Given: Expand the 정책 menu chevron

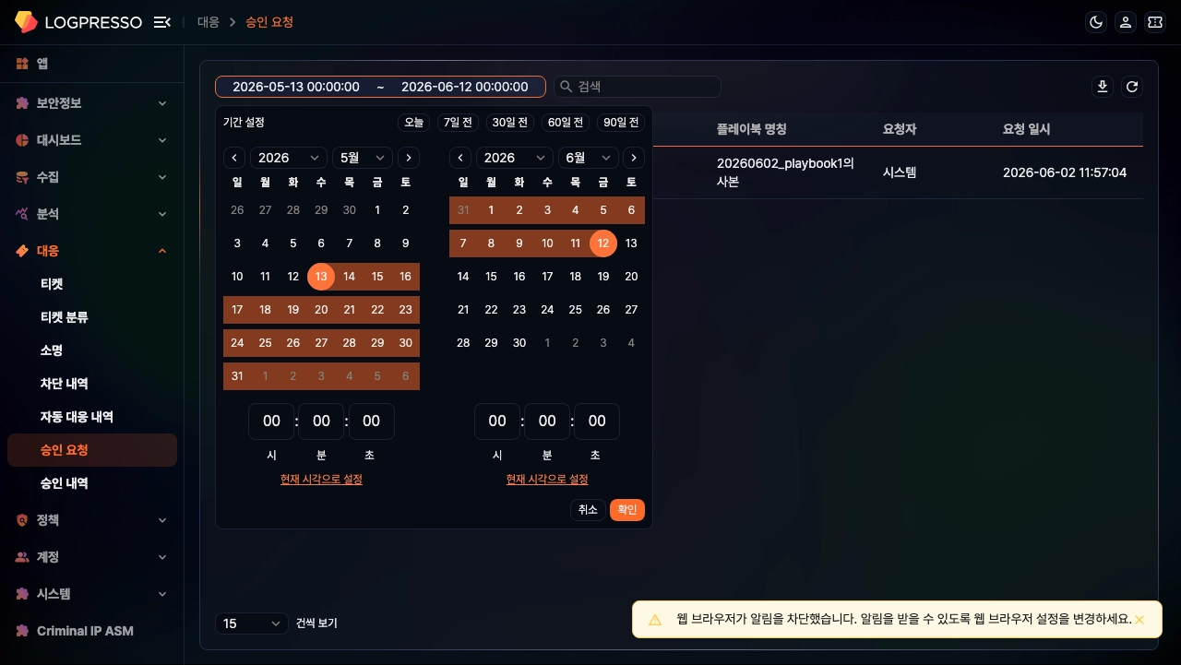Looking at the screenshot, I should 162,520.
